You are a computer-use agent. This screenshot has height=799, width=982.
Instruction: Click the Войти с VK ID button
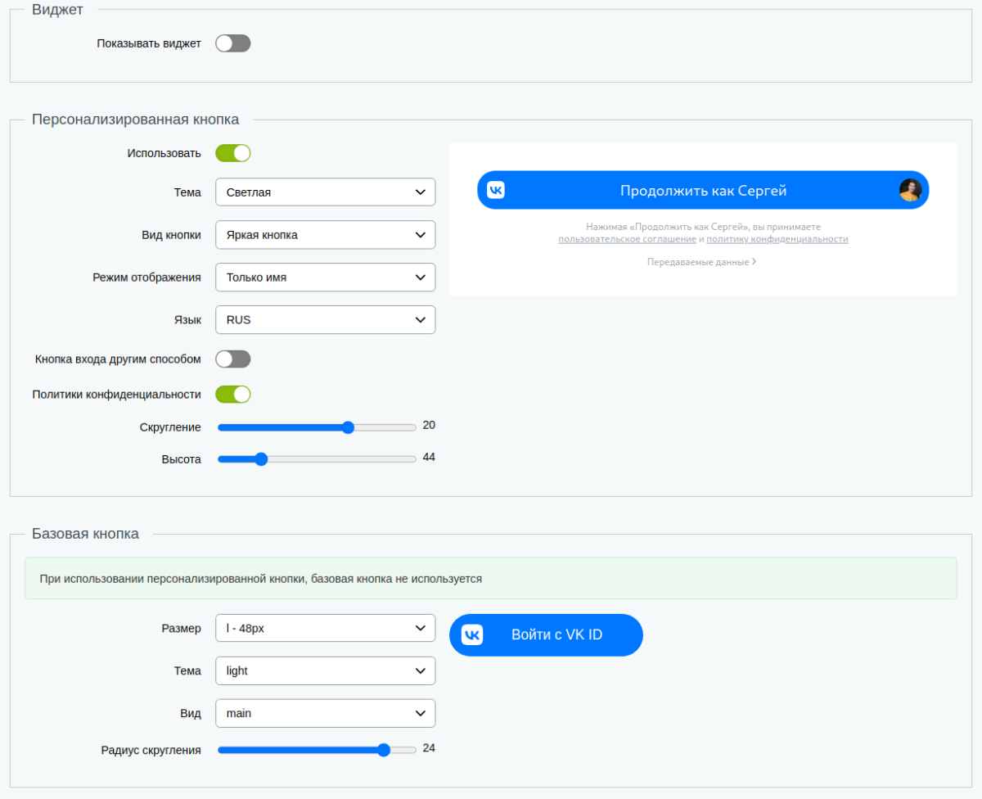[546, 634]
